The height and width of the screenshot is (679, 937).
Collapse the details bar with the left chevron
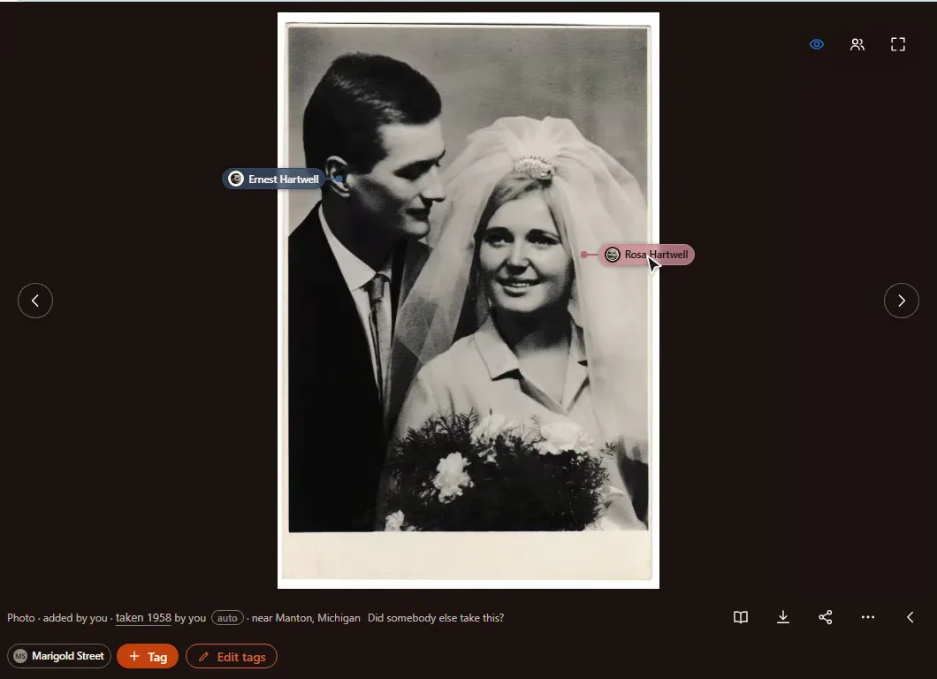pos(910,617)
